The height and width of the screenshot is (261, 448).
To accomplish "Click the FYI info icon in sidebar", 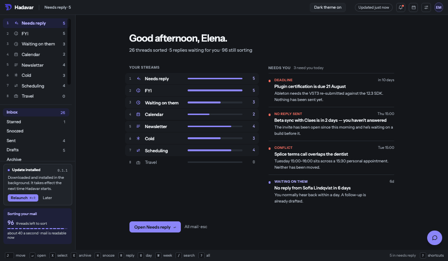I will click(16, 34).
